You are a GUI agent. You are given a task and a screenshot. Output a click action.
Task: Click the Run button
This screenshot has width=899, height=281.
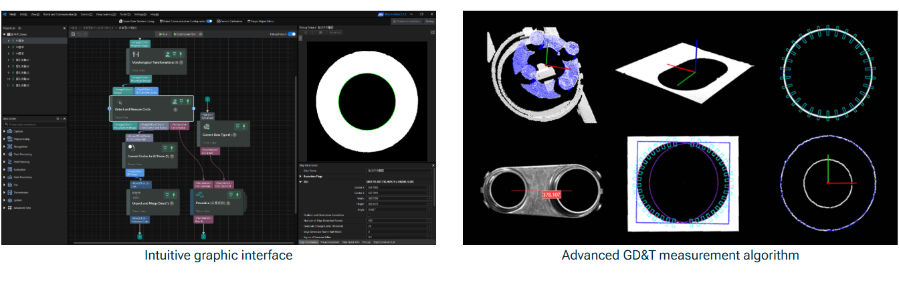[162, 33]
